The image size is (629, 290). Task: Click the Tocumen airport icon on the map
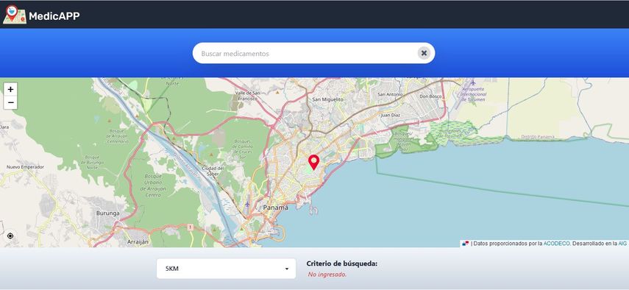(x=473, y=82)
